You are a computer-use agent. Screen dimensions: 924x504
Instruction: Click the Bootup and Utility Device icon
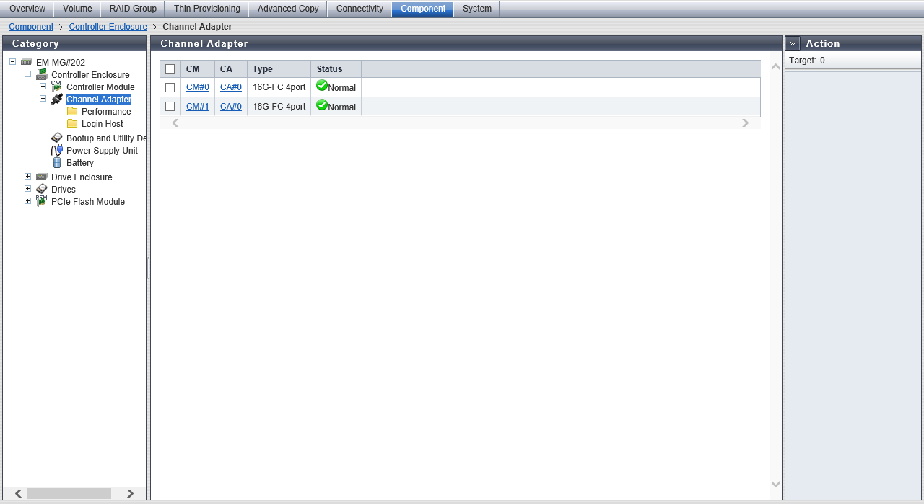point(57,138)
